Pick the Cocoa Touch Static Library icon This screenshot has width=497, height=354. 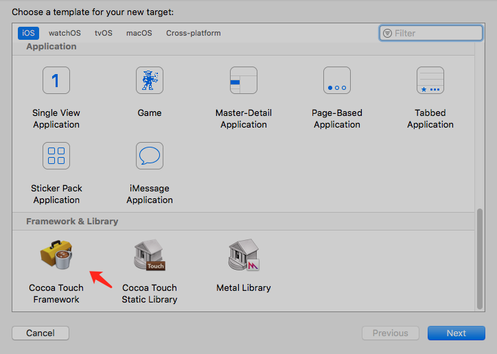150,255
